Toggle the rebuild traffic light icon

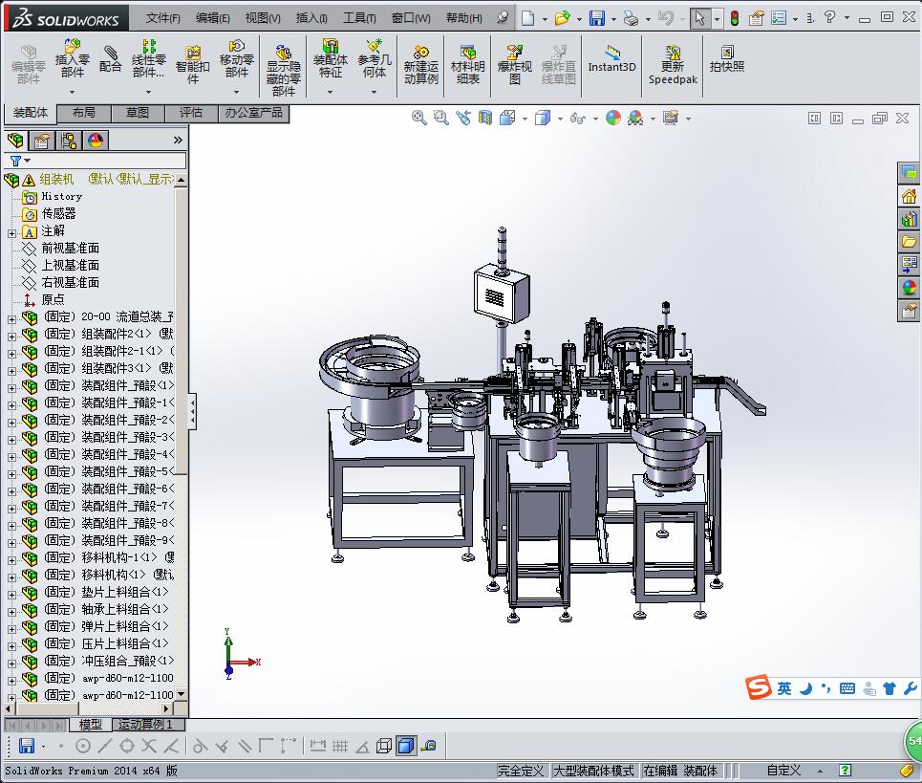pos(734,18)
